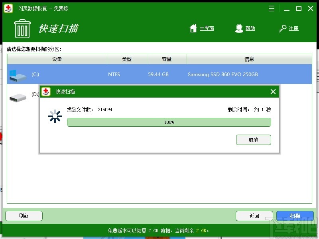Click the scan dialog logo icon
The height and width of the screenshot is (239, 319).
click(x=46, y=92)
